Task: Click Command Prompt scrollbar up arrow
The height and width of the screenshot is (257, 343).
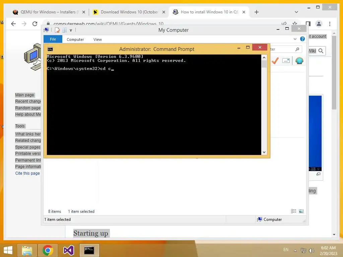Action: [264, 58]
